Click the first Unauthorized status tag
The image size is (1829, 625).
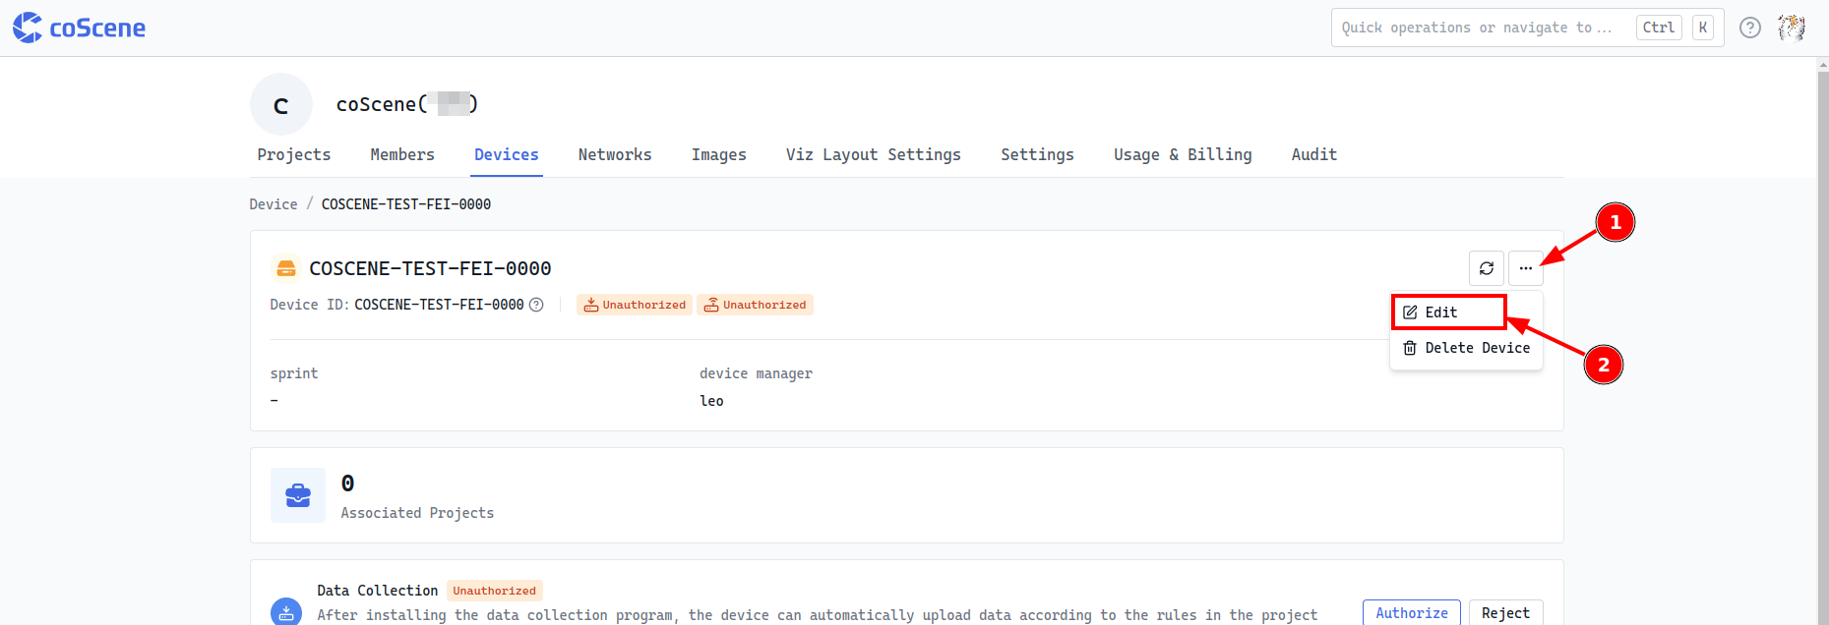point(635,305)
